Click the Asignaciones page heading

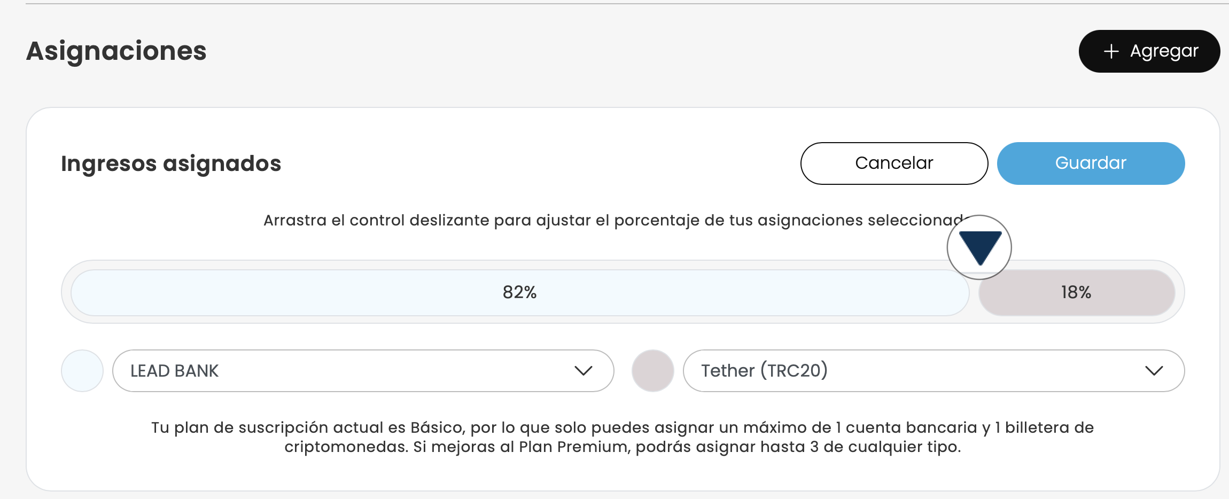click(x=116, y=51)
